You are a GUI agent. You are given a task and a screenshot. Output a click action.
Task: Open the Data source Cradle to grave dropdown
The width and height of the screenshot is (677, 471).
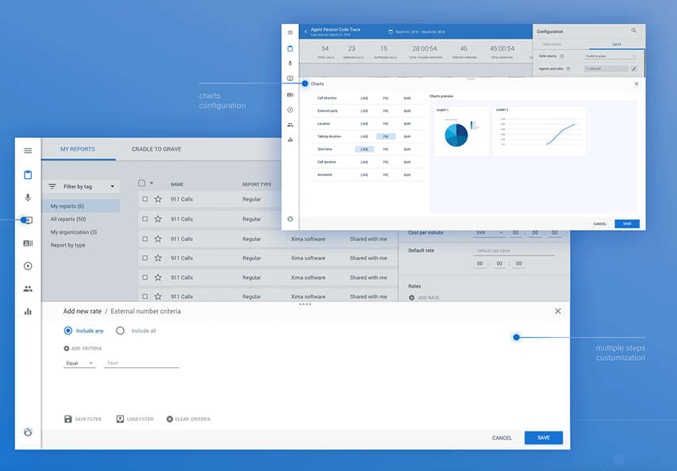tap(610, 56)
